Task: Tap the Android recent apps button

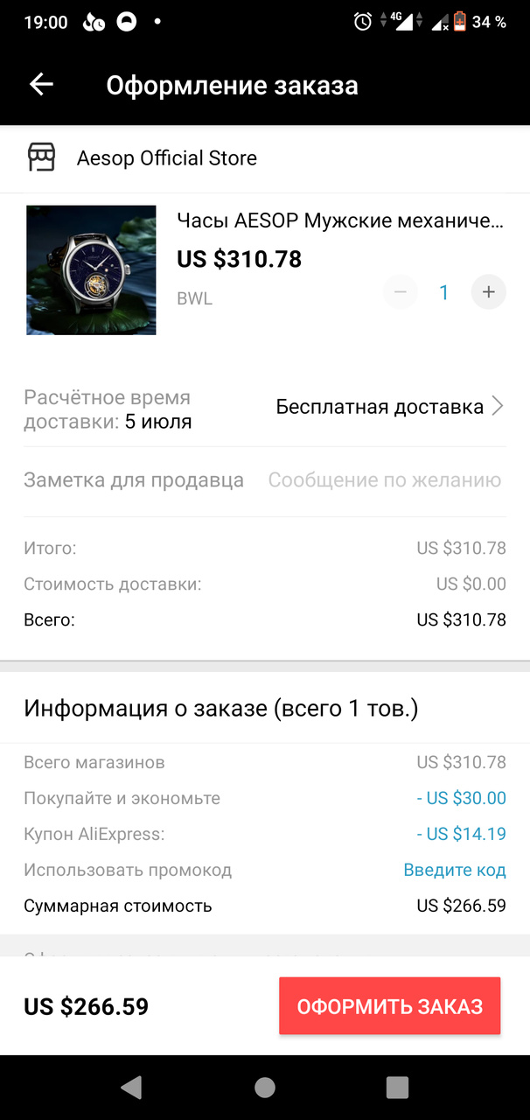Action: click(397, 1087)
